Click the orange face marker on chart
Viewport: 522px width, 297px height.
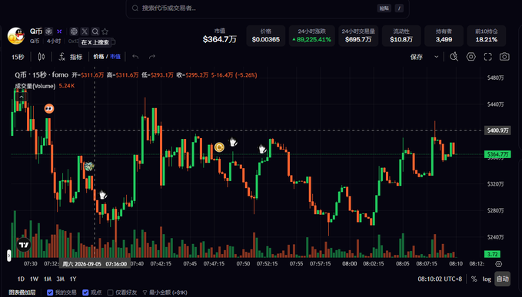[x=49, y=108]
